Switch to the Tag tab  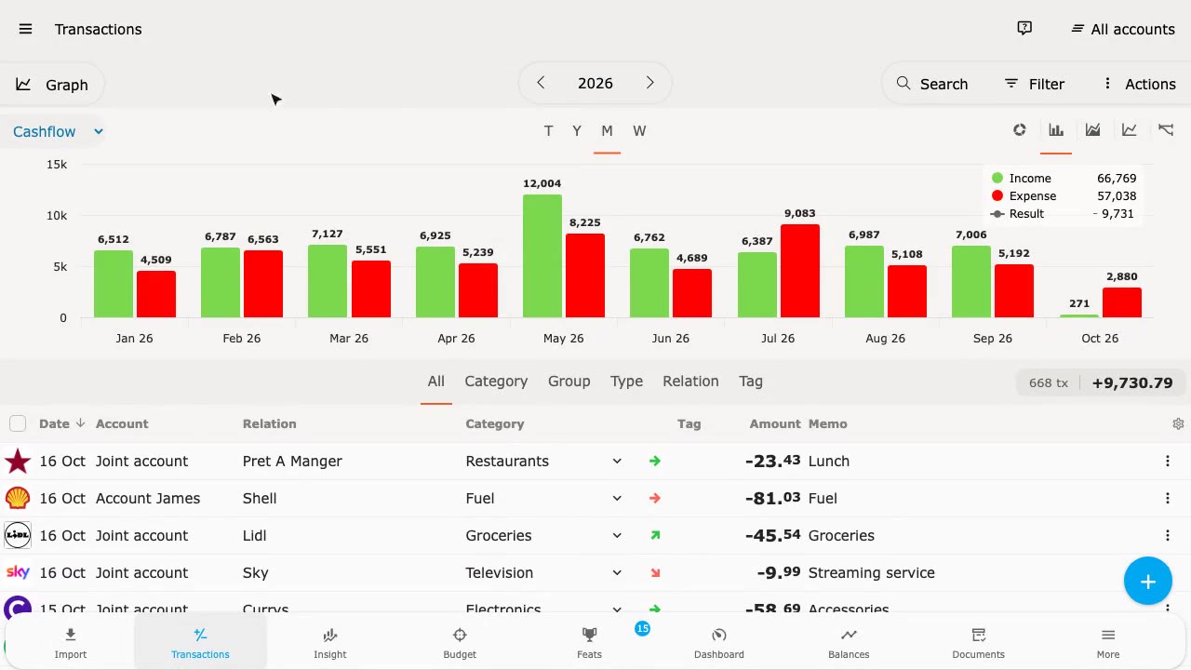click(751, 382)
